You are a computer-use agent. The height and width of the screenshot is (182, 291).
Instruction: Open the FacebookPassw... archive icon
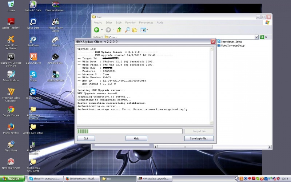[x=56, y=6]
